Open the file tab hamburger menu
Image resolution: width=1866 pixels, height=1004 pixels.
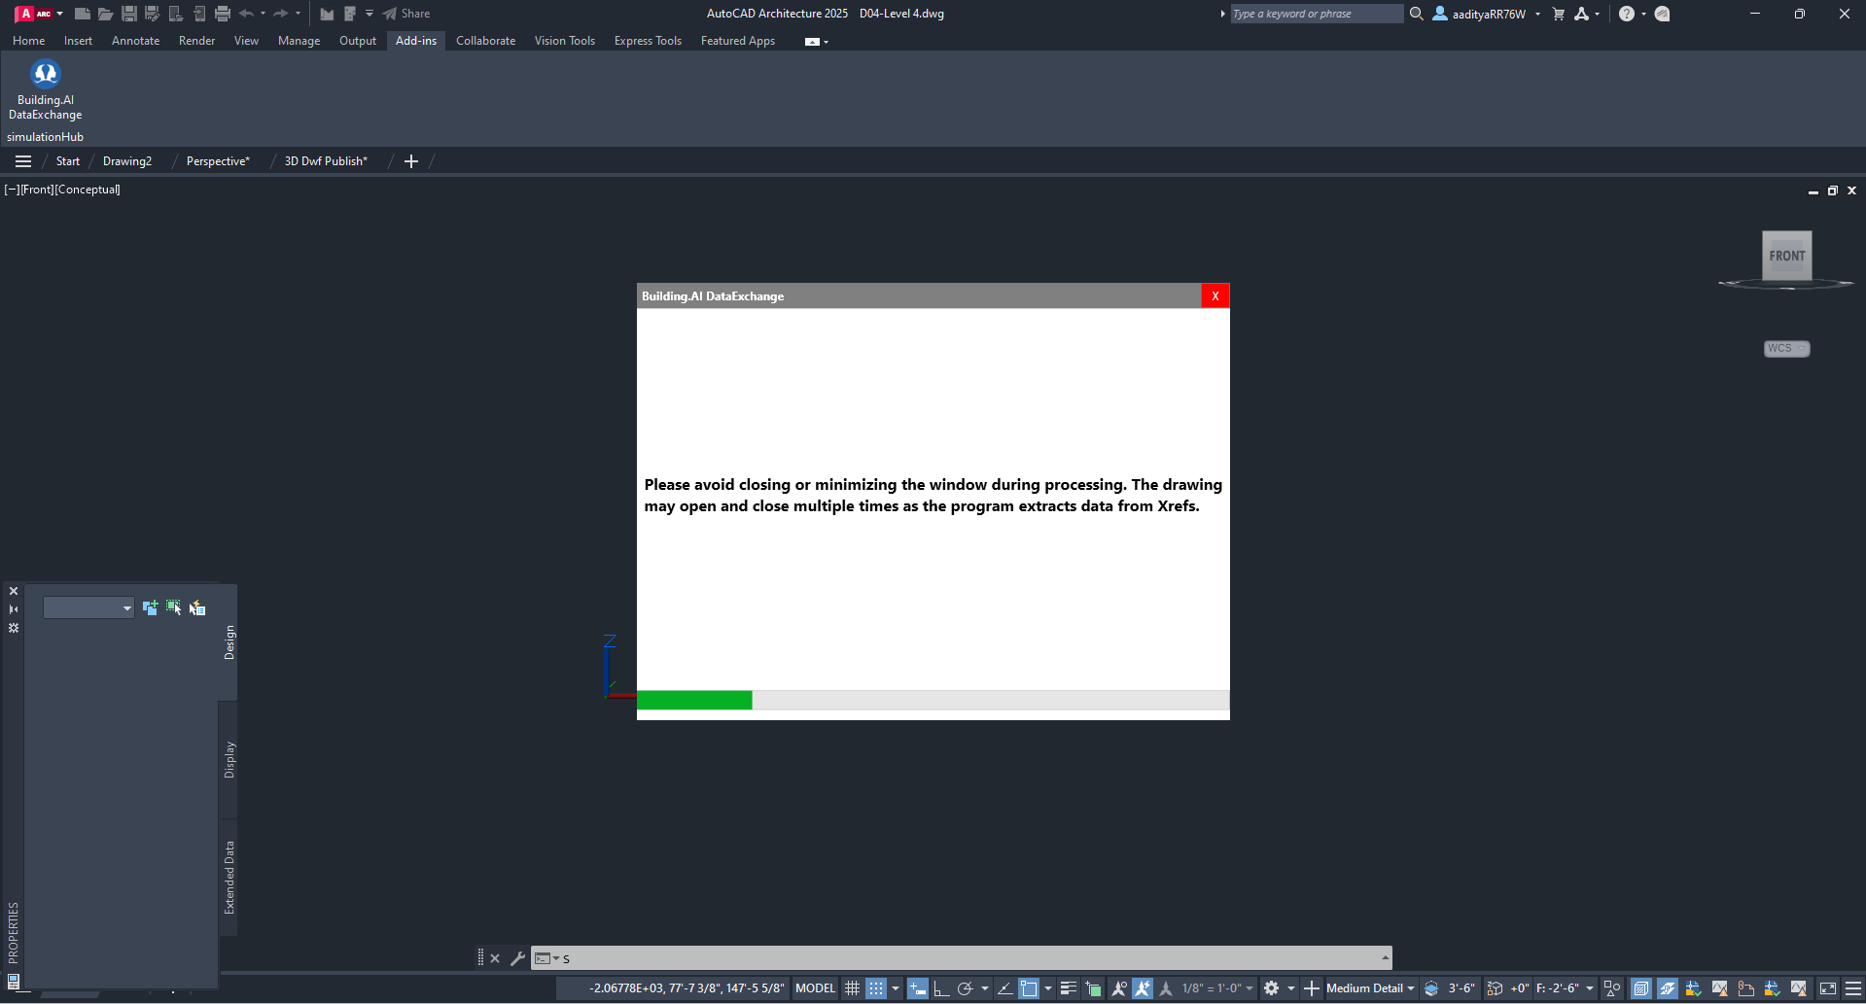23,161
